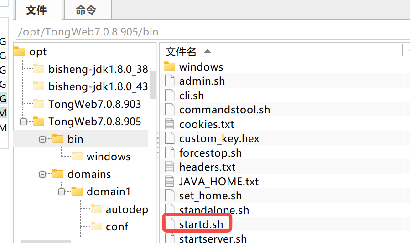Select the domains folder icon in tree
The image size is (410, 243).
pos(58,173)
